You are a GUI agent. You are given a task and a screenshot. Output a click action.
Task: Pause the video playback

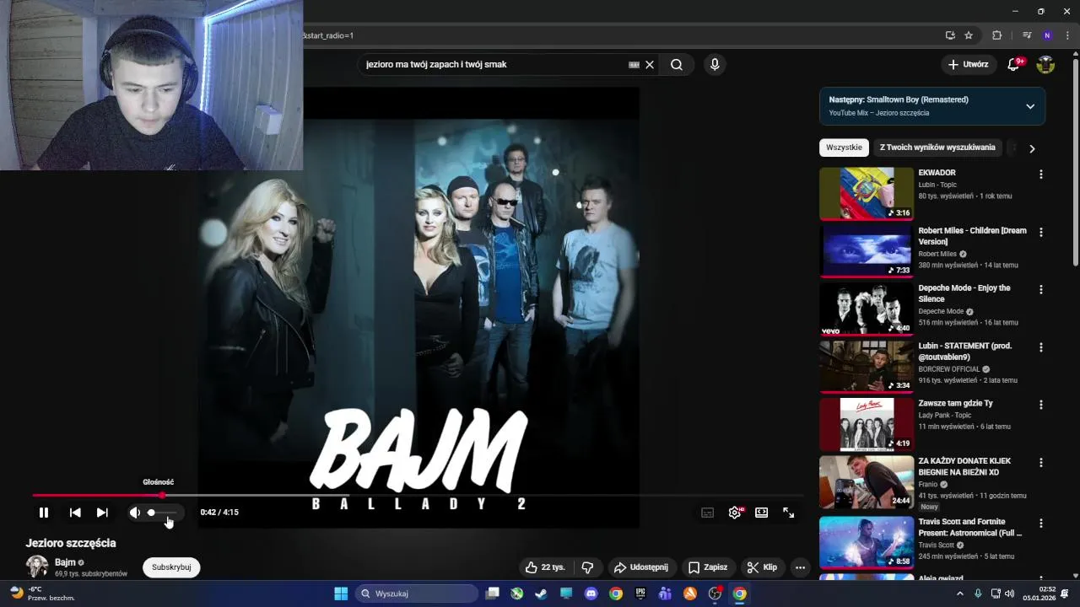coord(44,513)
